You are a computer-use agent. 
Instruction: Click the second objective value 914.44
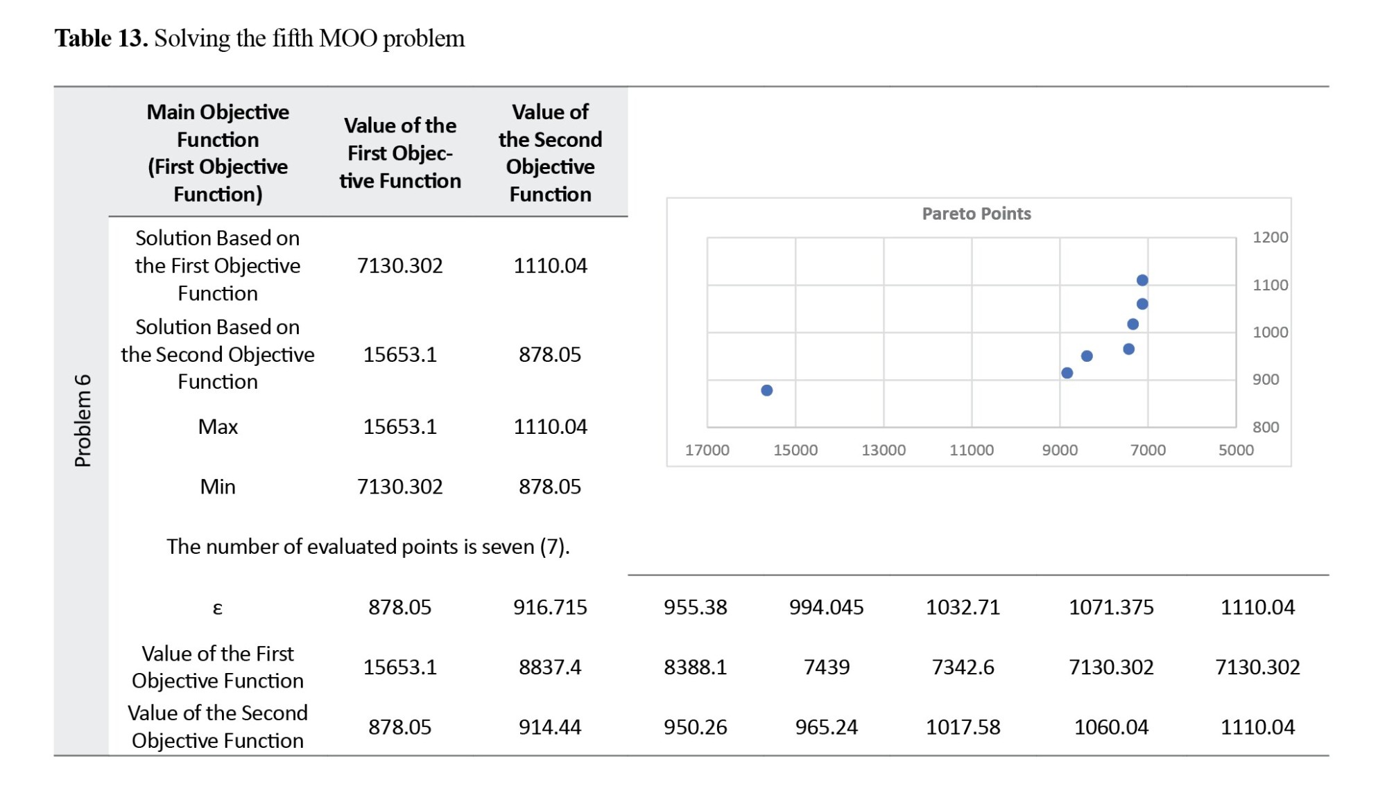coord(550,727)
